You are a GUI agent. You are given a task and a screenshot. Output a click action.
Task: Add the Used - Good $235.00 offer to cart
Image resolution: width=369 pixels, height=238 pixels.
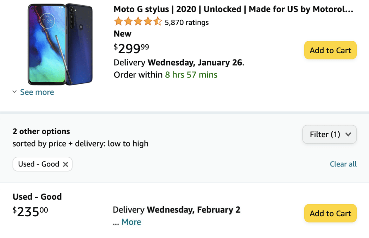[x=330, y=213]
